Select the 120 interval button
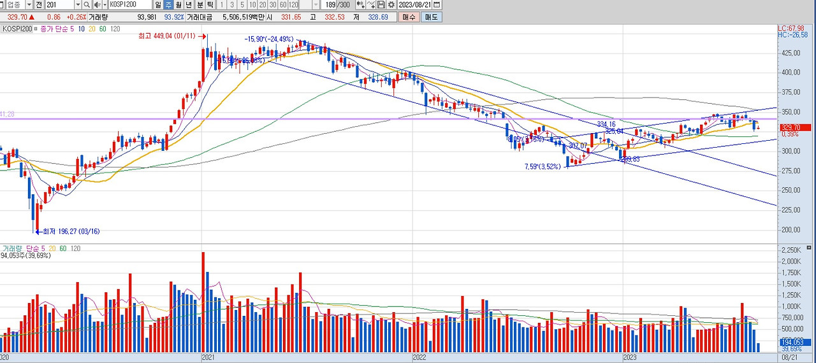816x363 pixels. click(x=293, y=4)
